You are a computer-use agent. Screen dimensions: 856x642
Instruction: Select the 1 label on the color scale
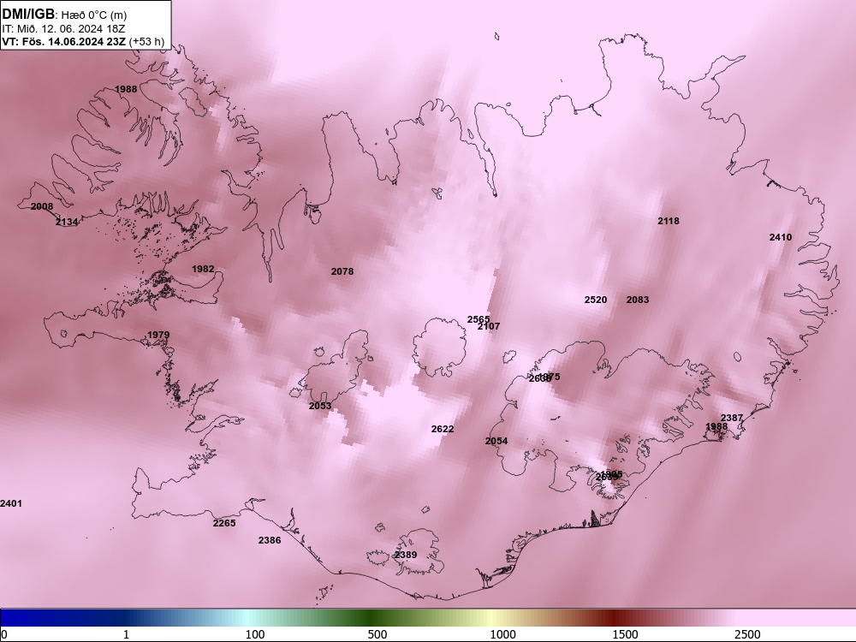tap(126, 634)
